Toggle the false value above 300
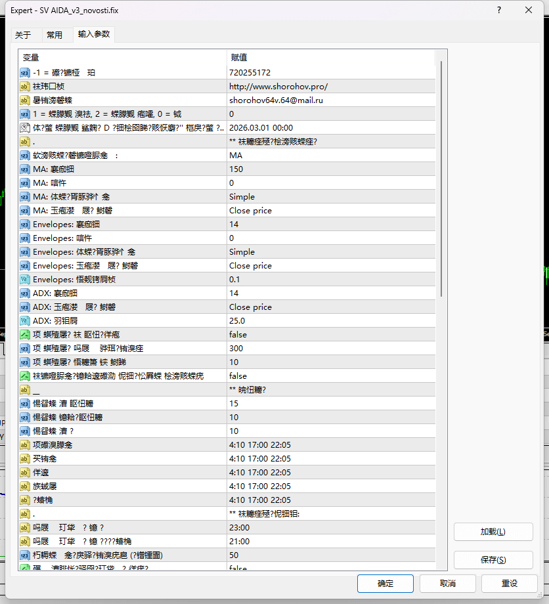Viewport: 549px width, 604px height. [x=332, y=335]
